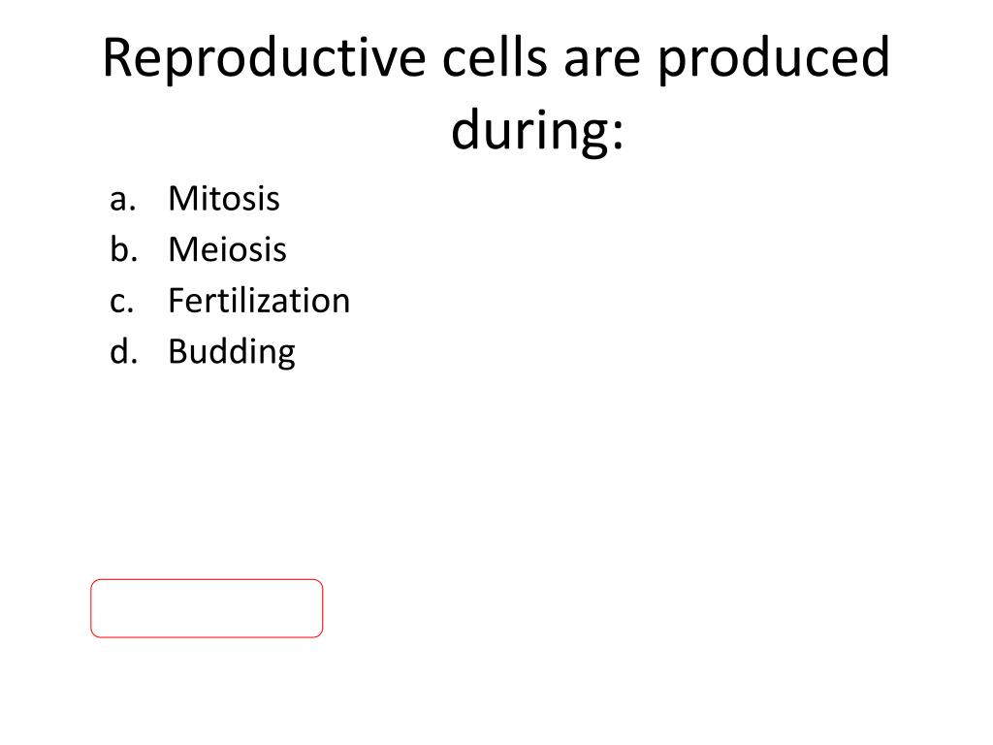The image size is (993, 745).
Task: Click the word Reproductive in the title
Action: tap(265, 59)
